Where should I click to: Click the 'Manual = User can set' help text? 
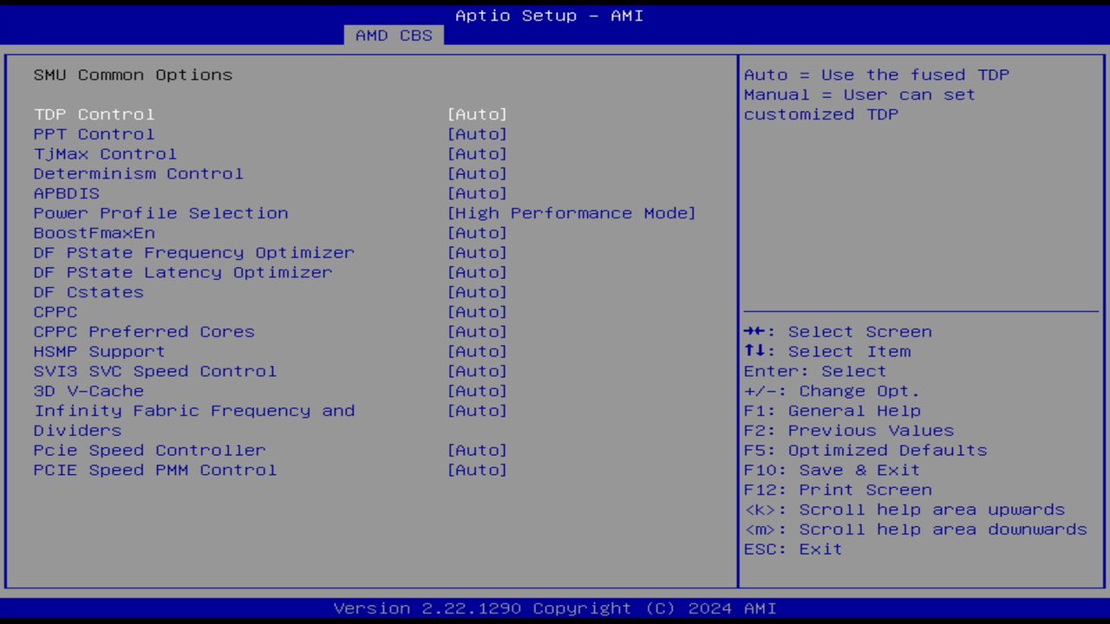[x=859, y=94]
